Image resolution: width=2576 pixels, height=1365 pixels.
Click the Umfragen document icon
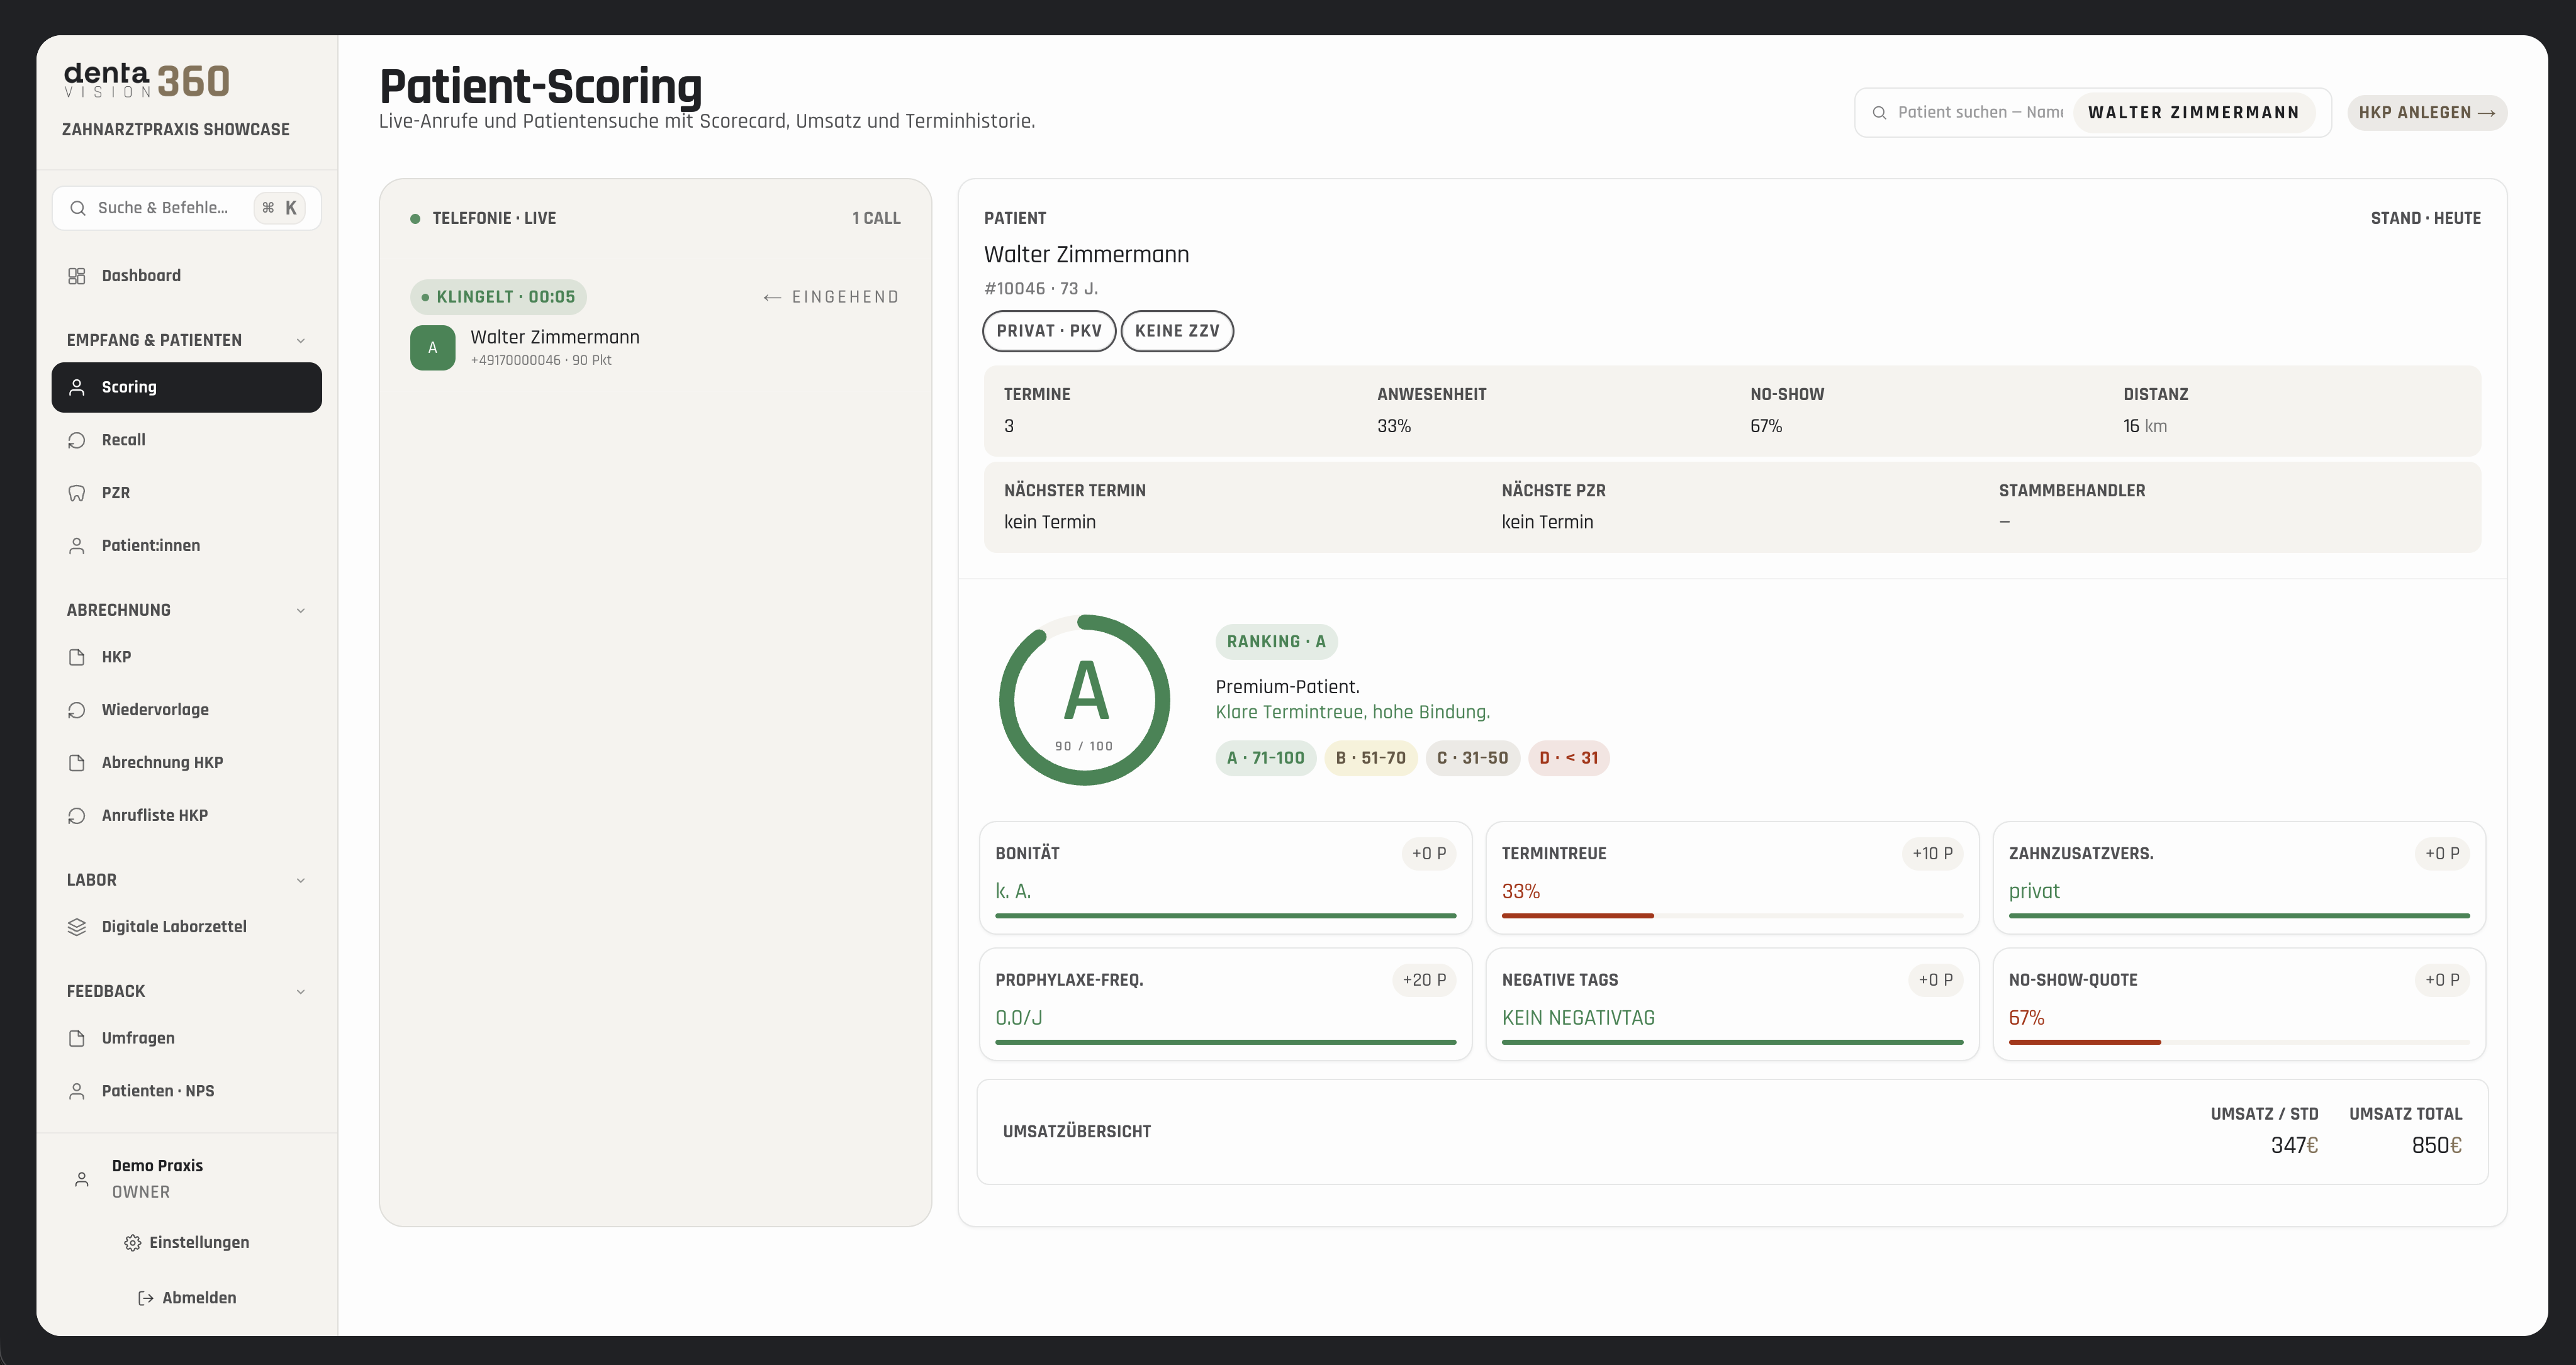tap(77, 1038)
